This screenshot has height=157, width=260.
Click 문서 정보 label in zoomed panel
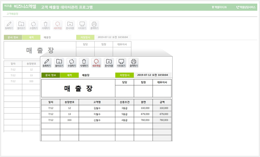click(x=51, y=75)
